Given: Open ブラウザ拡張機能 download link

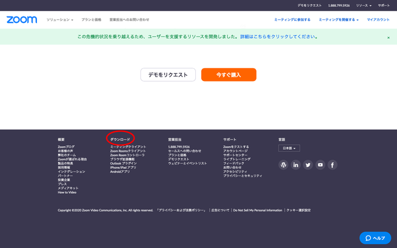Looking at the screenshot, I should tap(123, 159).
